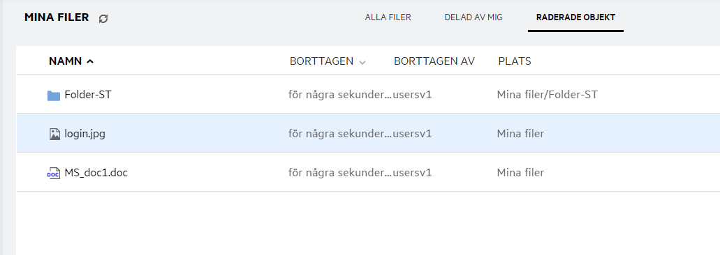This screenshot has height=255, width=720.
Task: Click deleted time in Folder-ST row
Action: 340,95
